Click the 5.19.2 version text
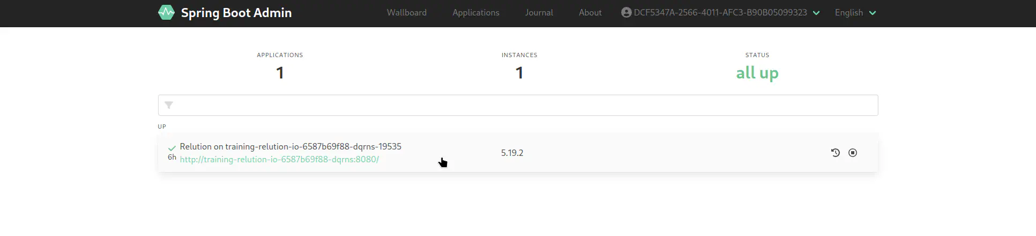 (512, 153)
